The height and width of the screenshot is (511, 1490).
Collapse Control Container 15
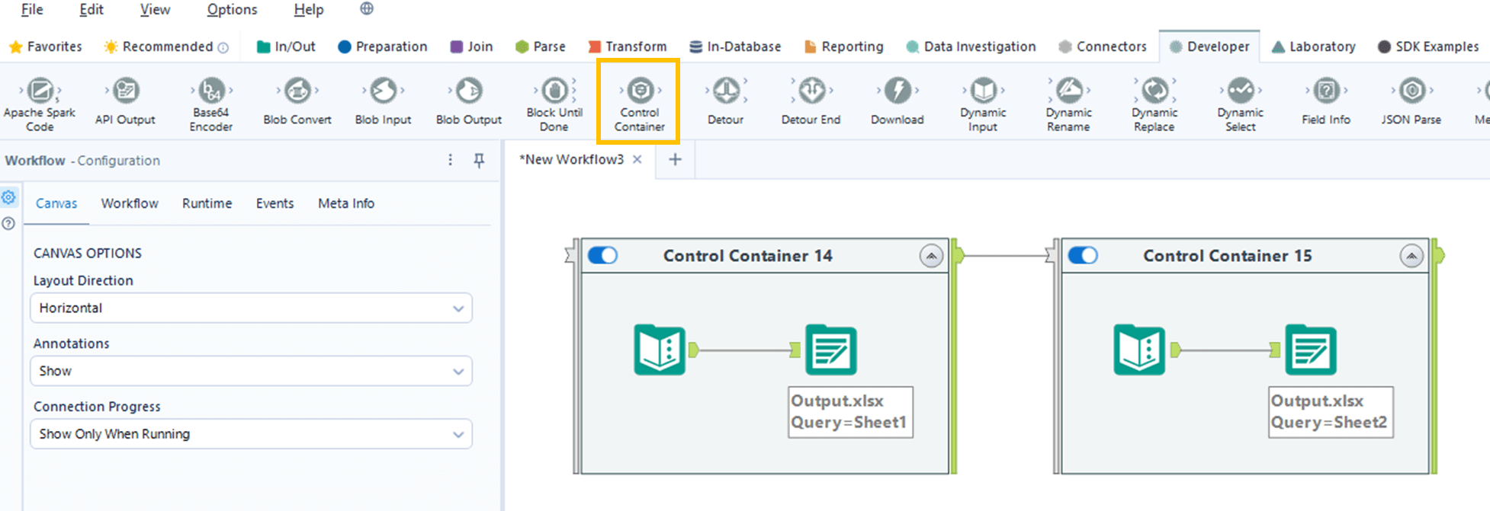tap(1411, 256)
